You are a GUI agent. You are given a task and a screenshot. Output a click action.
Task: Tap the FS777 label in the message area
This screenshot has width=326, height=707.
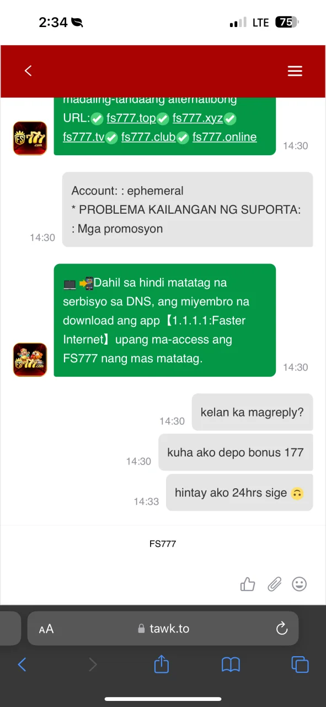tap(163, 544)
